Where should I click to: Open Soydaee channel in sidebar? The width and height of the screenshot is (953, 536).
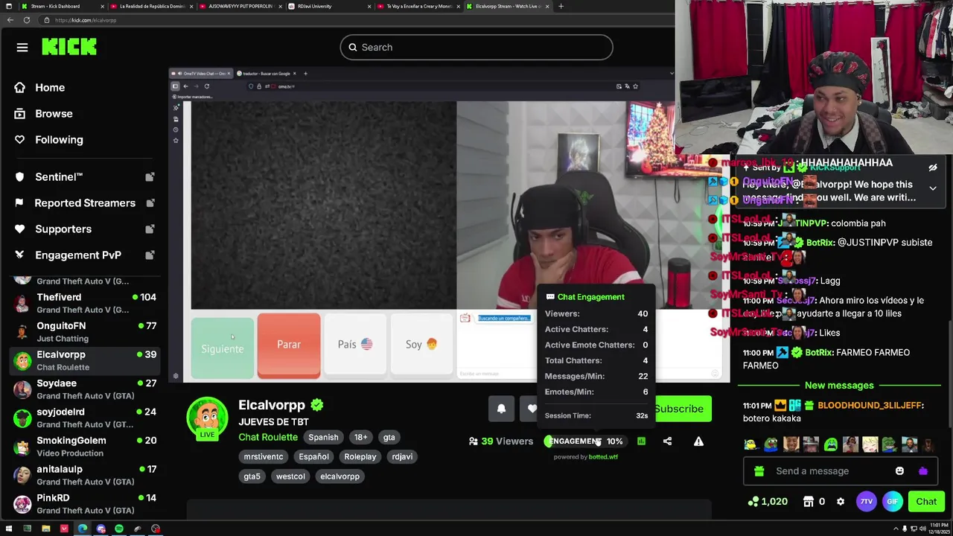point(83,389)
